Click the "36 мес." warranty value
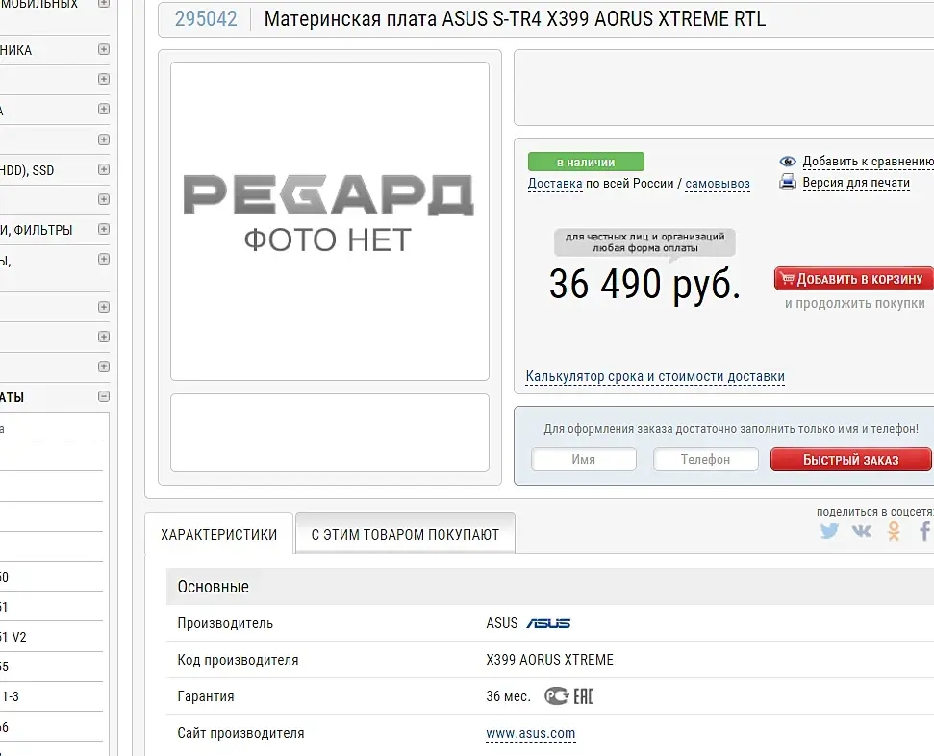 [x=508, y=695]
